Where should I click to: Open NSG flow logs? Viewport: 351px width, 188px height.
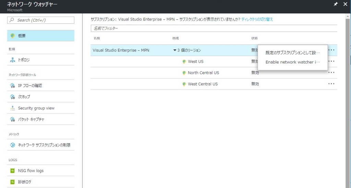click(41, 171)
